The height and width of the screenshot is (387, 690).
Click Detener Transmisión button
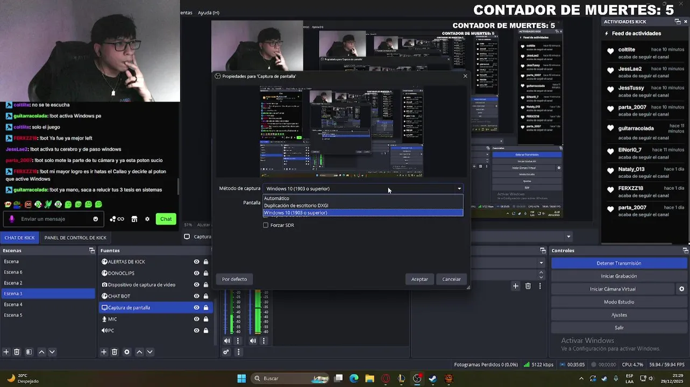[x=618, y=263]
